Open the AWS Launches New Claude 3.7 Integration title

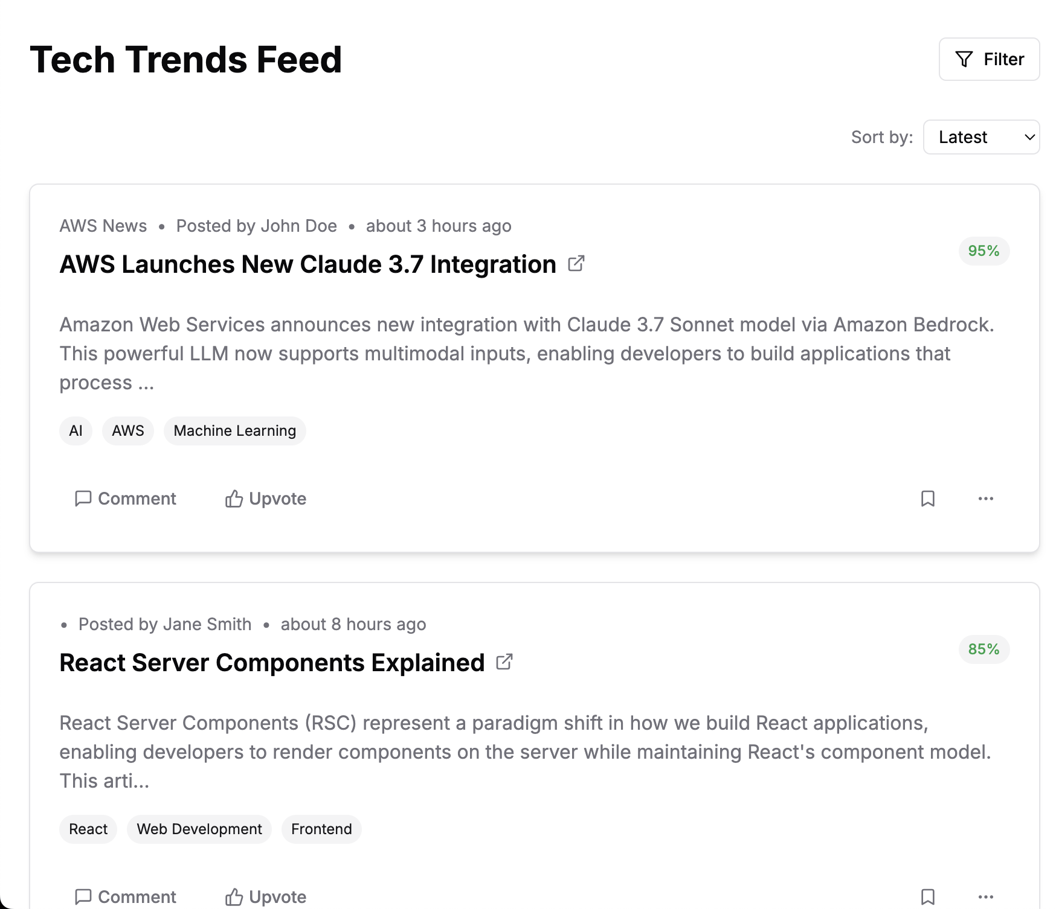(x=307, y=264)
